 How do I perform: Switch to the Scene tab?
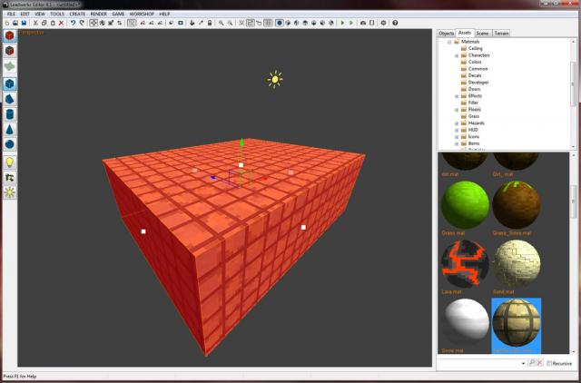click(482, 33)
